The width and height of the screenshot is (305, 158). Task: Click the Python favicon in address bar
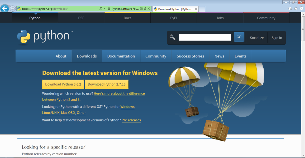point(19,9)
